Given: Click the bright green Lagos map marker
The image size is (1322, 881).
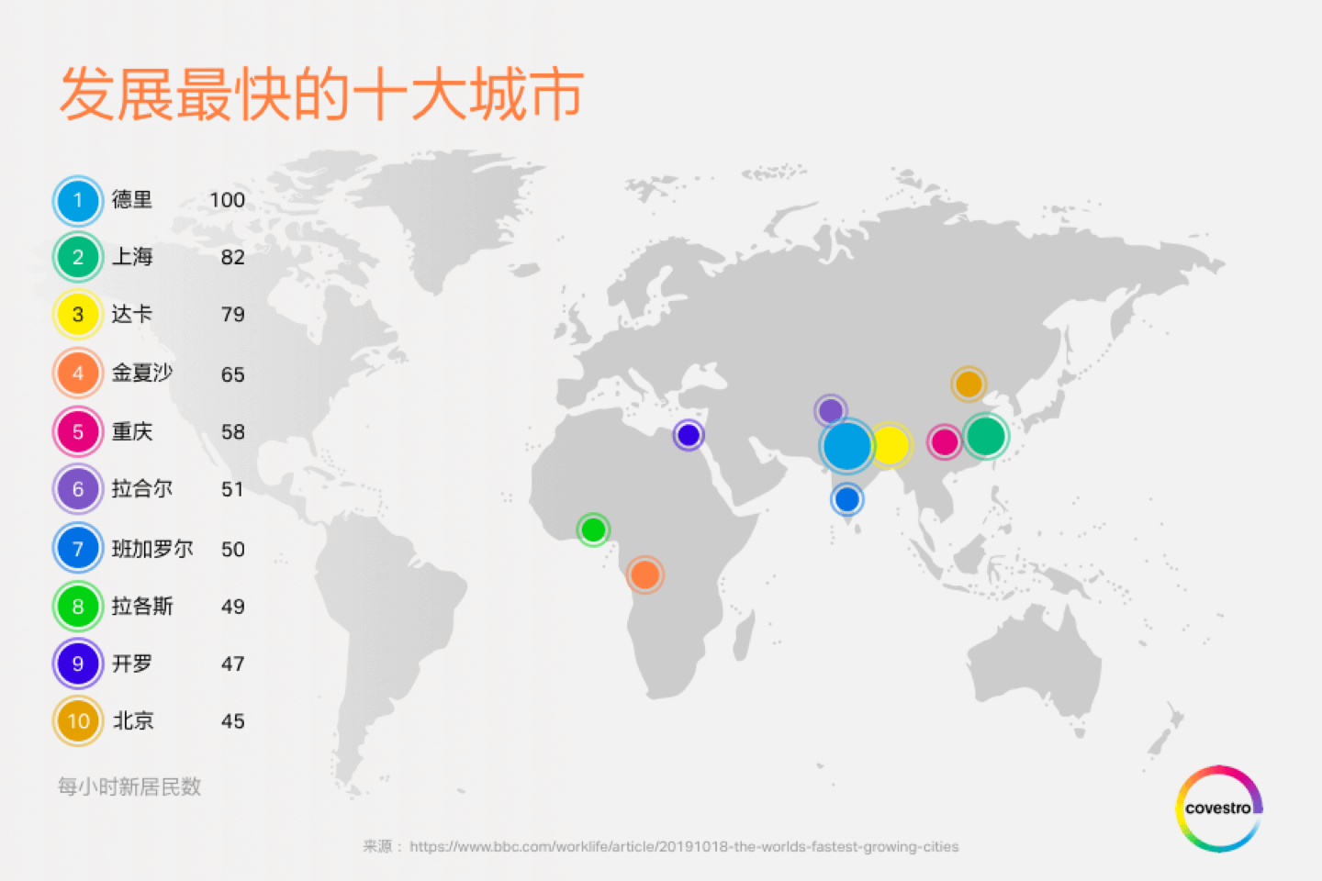Looking at the screenshot, I should coord(593,530).
